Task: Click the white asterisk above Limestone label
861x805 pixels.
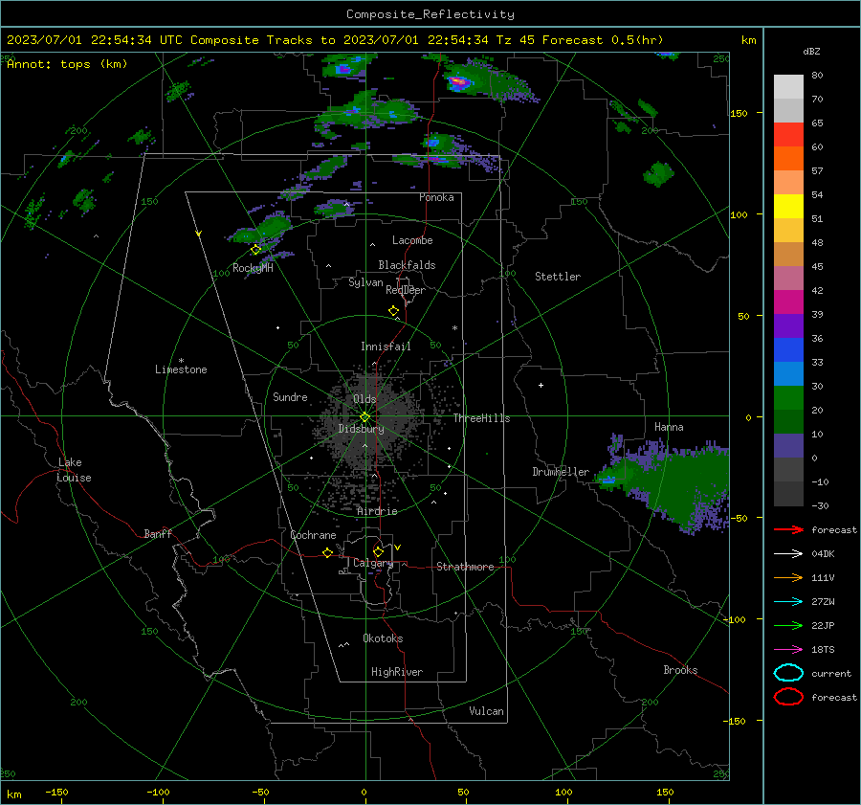Action: click(x=181, y=361)
